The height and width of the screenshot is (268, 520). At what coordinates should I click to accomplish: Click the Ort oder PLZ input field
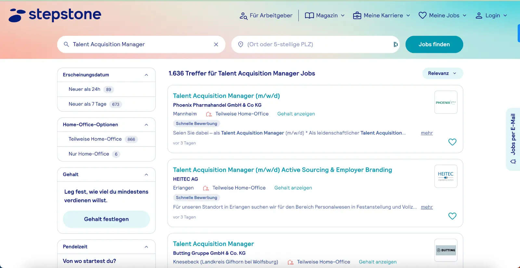(315, 45)
